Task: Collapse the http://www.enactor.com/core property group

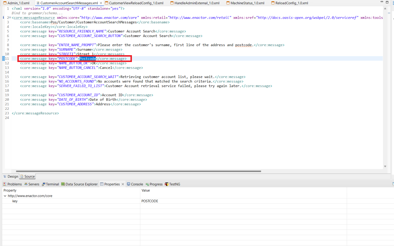Action: click(5, 196)
